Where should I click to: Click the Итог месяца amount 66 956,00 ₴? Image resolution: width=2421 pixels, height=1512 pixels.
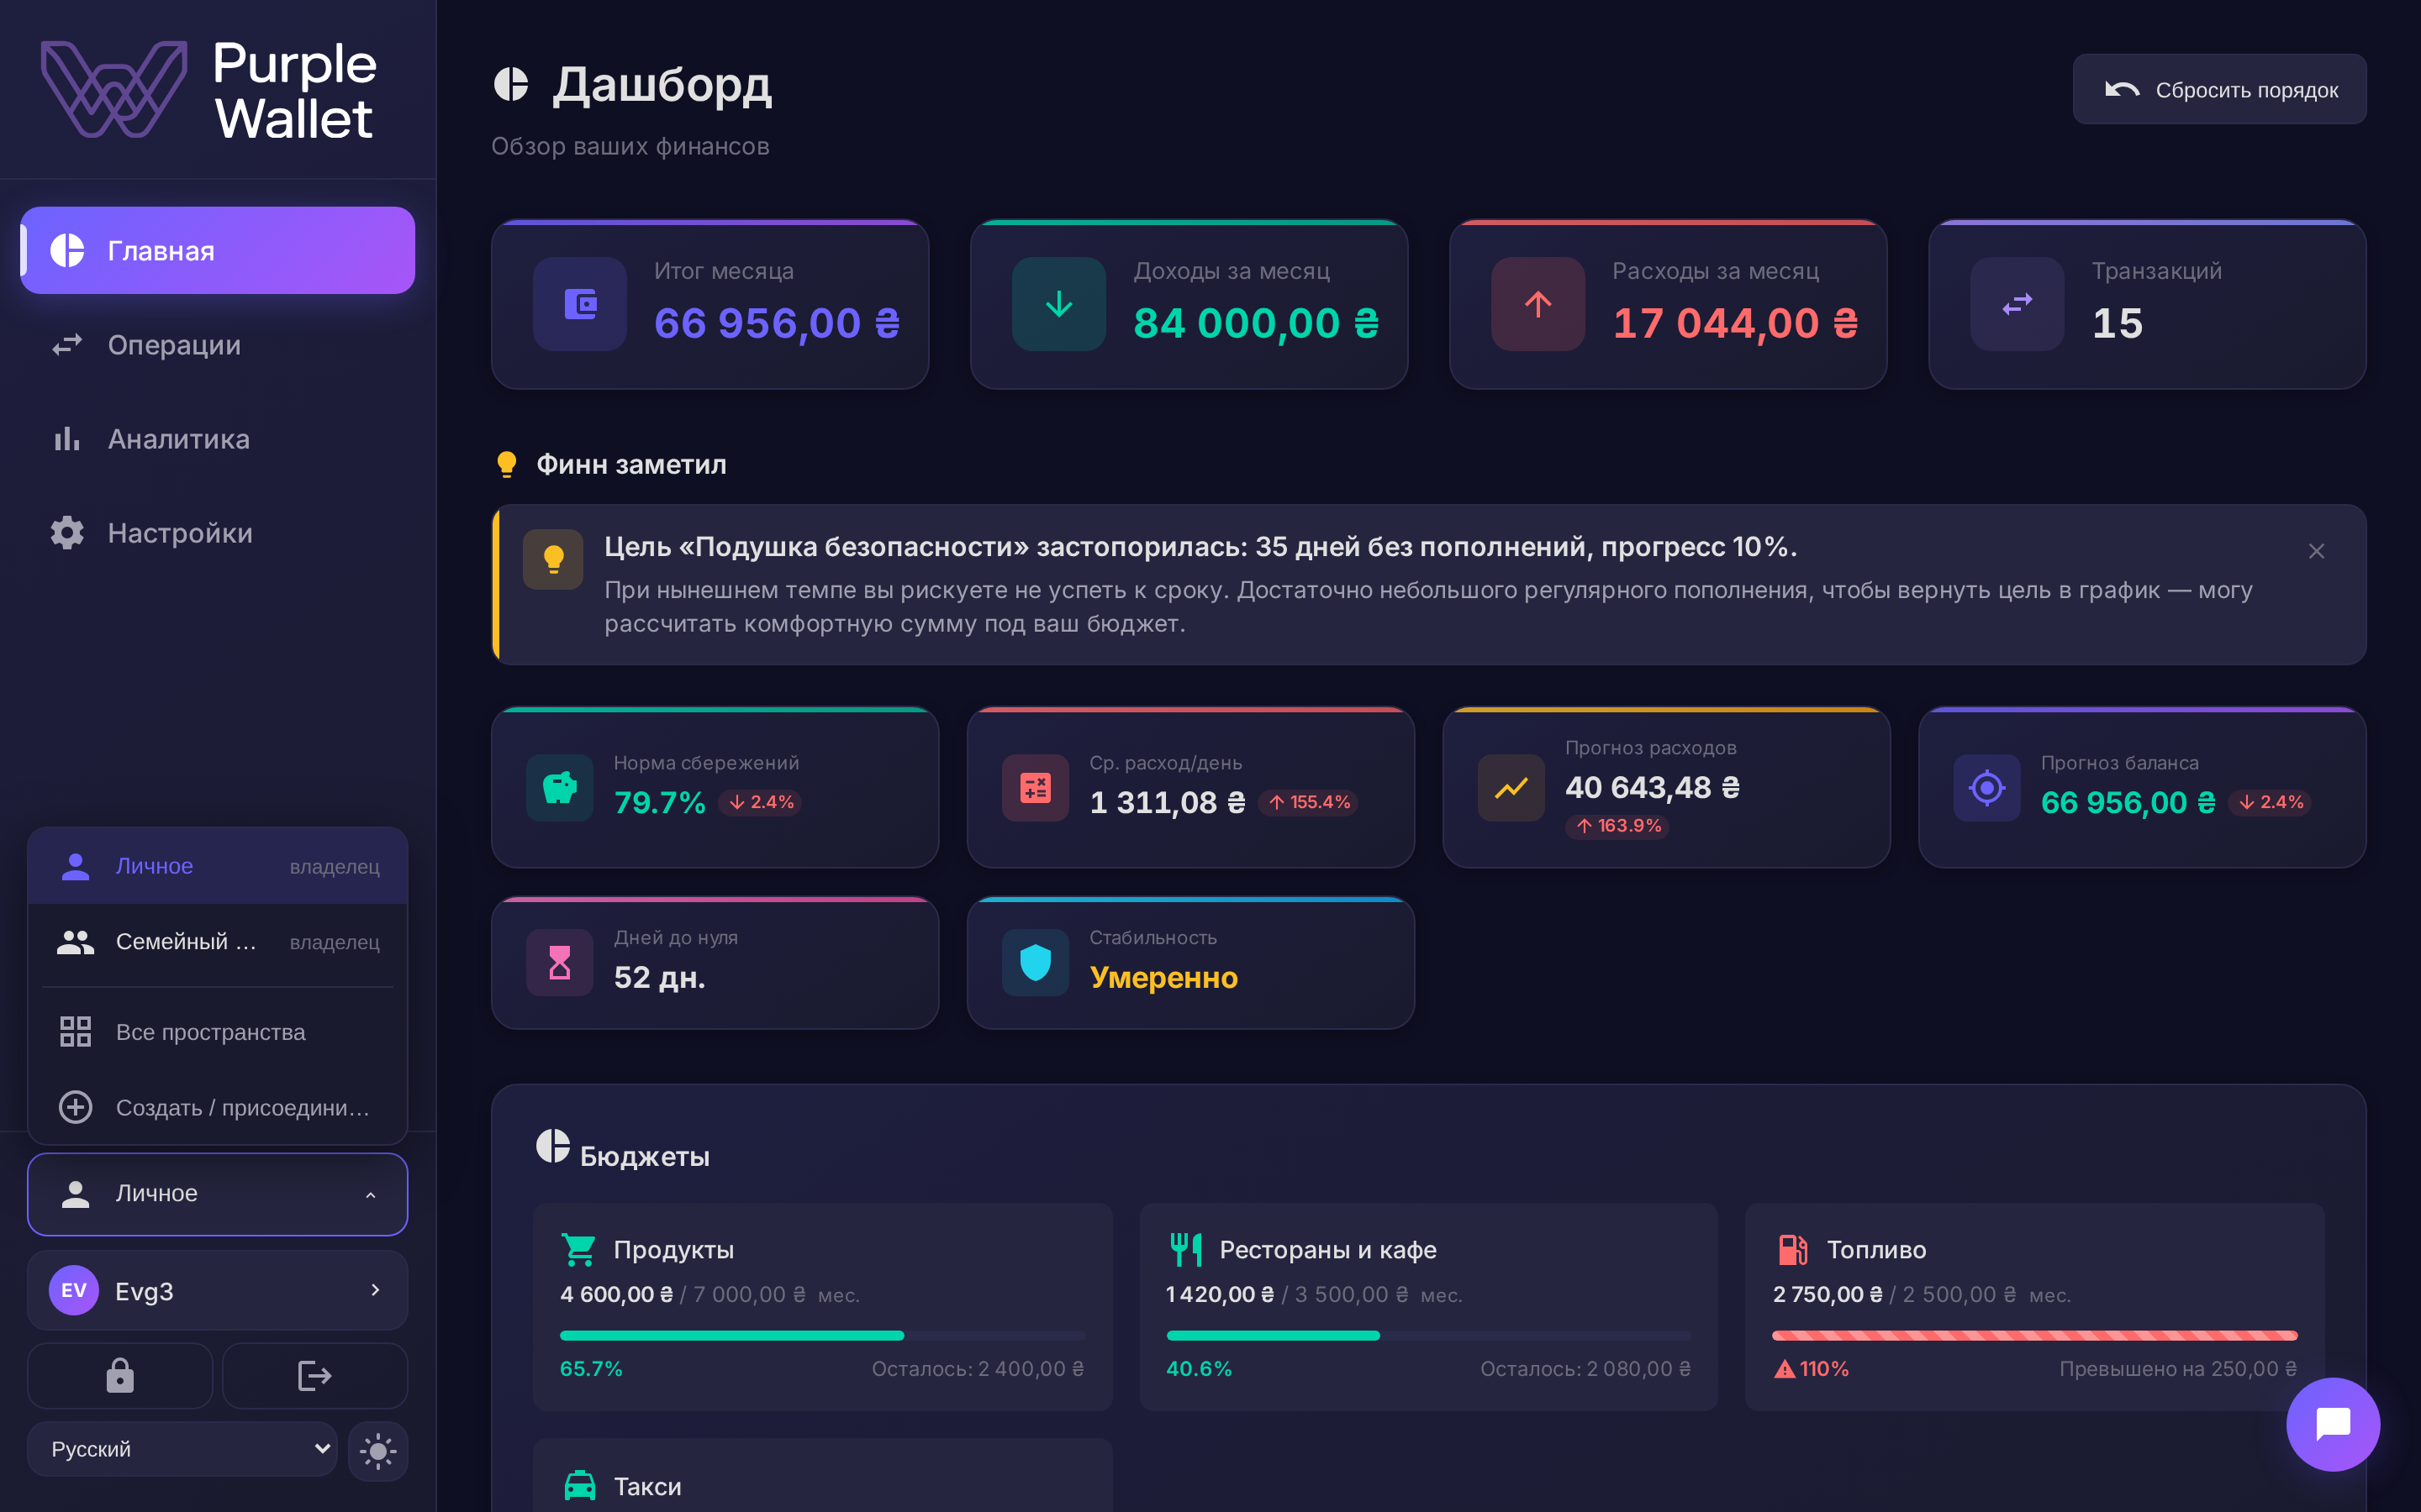click(x=778, y=323)
